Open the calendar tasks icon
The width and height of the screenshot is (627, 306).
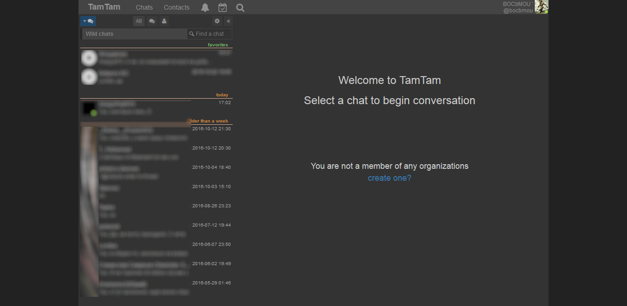[x=223, y=7]
